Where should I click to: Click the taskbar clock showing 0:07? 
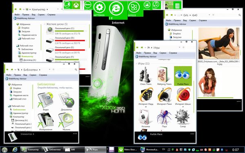[x=235, y=150]
